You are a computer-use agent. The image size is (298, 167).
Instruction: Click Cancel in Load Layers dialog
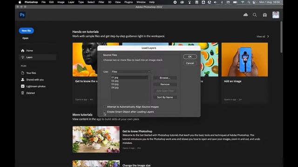tap(190, 63)
